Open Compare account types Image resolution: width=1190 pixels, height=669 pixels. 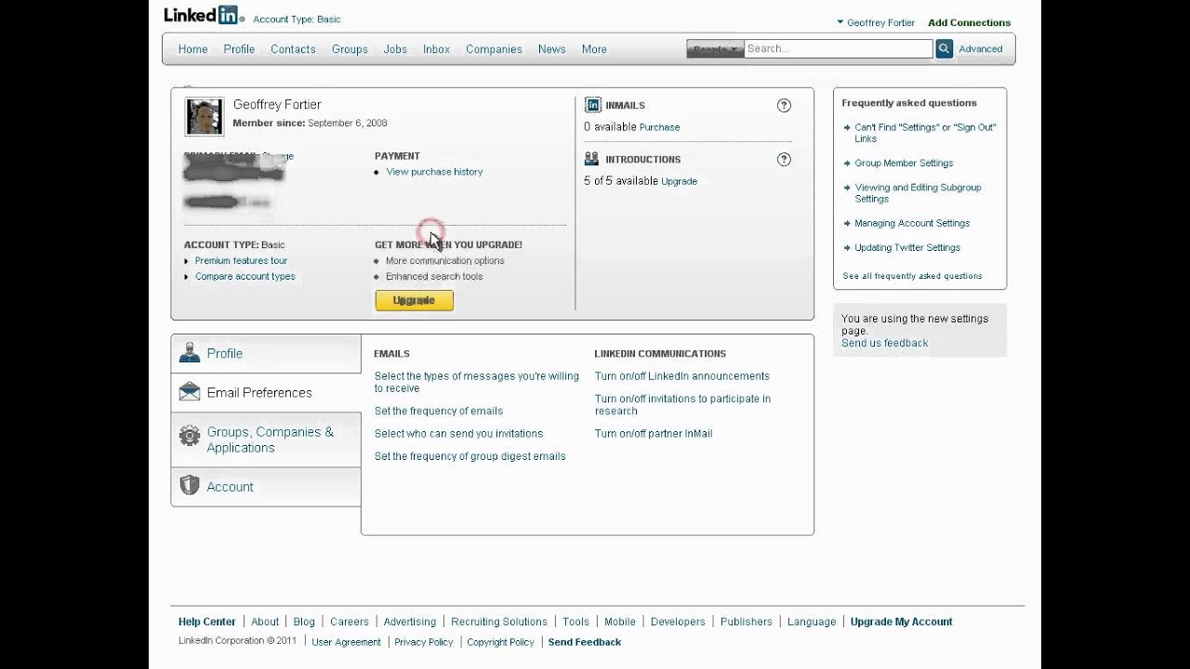(245, 277)
